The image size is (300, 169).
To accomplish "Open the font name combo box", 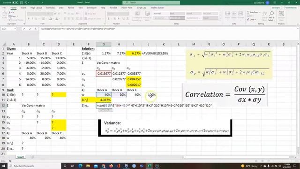I will click(x=37, y=14).
